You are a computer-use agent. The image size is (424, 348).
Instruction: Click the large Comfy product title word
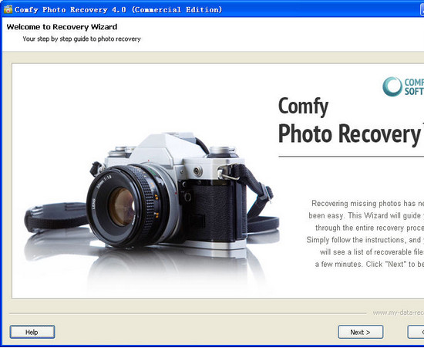tap(304, 106)
